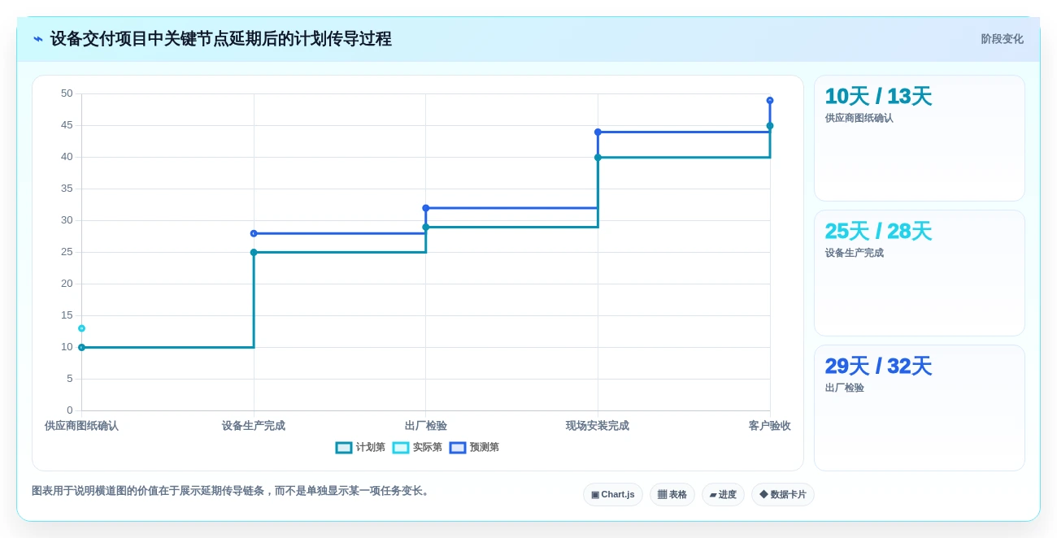Click the forecast point at 32 on 出厂检验
This screenshot has width=1057, height=538.
[426, 208]
